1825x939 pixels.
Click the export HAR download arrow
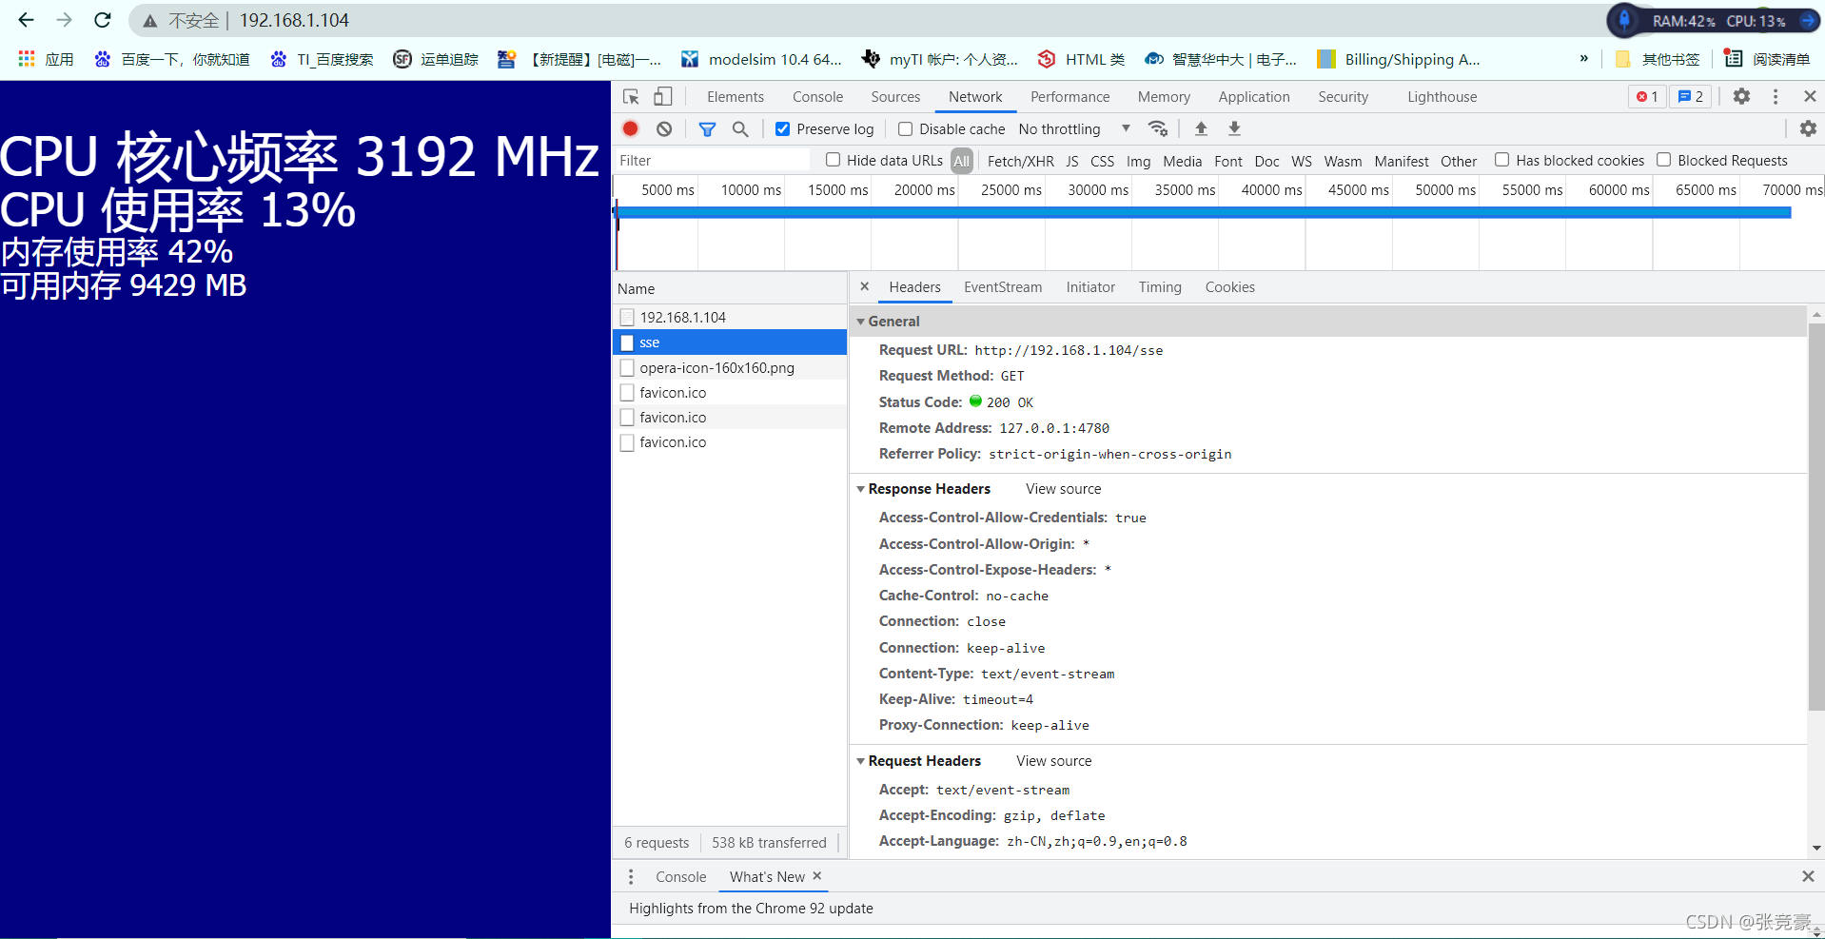click(1234, 128)
